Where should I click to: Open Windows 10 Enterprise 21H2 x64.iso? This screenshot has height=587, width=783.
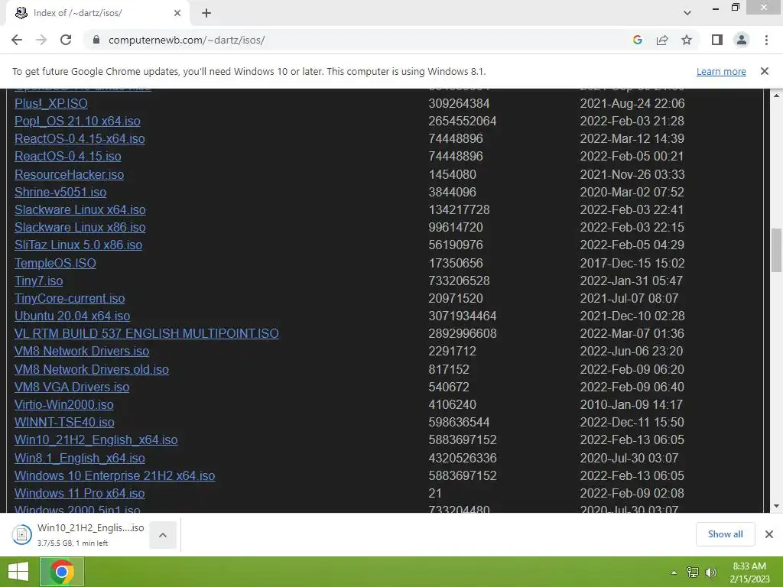coord(115,475)
